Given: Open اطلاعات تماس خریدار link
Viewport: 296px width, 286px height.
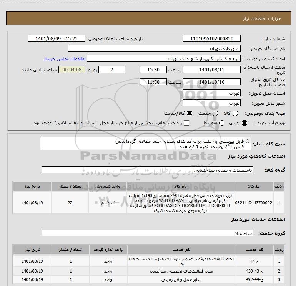Looking at the screenshot, I should point(65,59).
